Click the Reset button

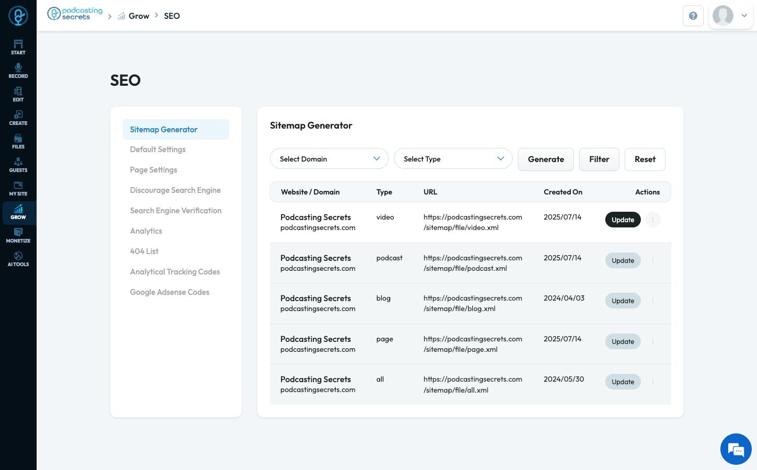[645, 159]
